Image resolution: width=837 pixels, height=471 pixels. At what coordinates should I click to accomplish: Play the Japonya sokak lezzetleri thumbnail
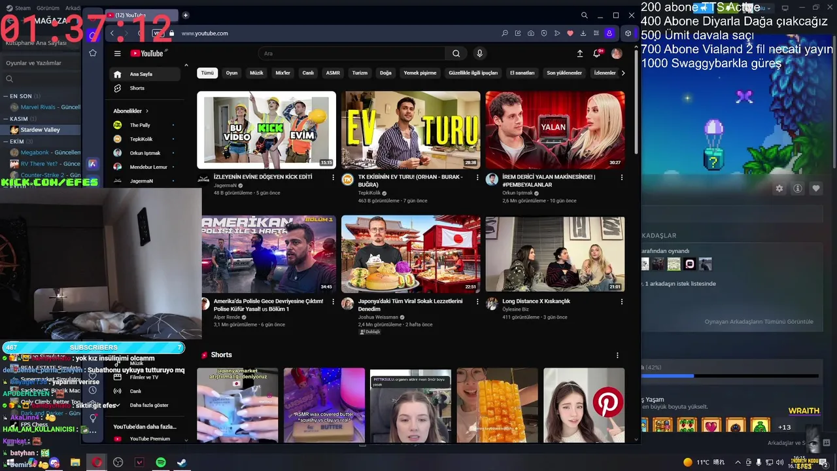411,254
